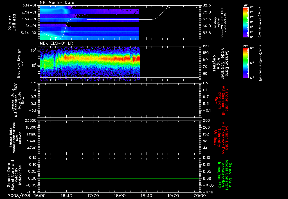Select the green 'Model Constant acceleration' title
This screenshot has width=288, height=199.
pos(225,175)
